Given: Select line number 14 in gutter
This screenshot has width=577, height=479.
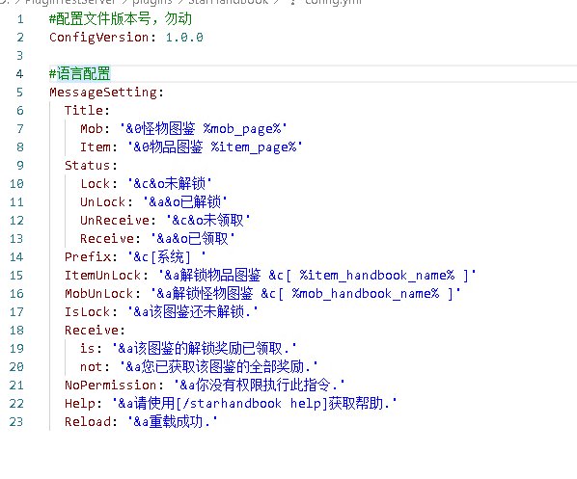Looking at the screenshot, I should [16, 257].
